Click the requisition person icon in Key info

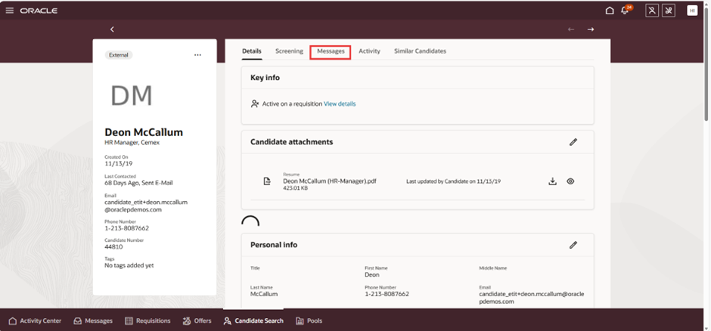(x=255, y=104)
